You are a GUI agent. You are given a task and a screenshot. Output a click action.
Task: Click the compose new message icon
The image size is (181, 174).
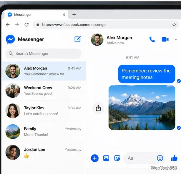click(x=77, y=39)
